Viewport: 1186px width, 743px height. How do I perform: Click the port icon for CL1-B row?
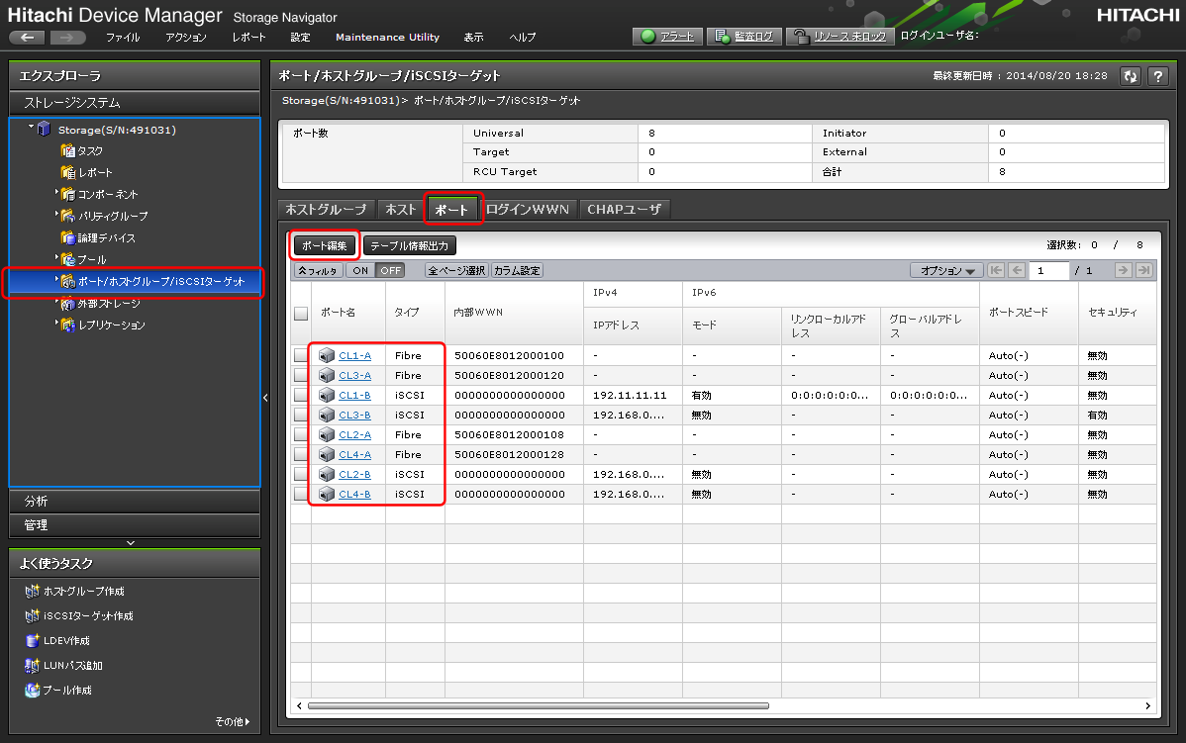coord(327,395)
